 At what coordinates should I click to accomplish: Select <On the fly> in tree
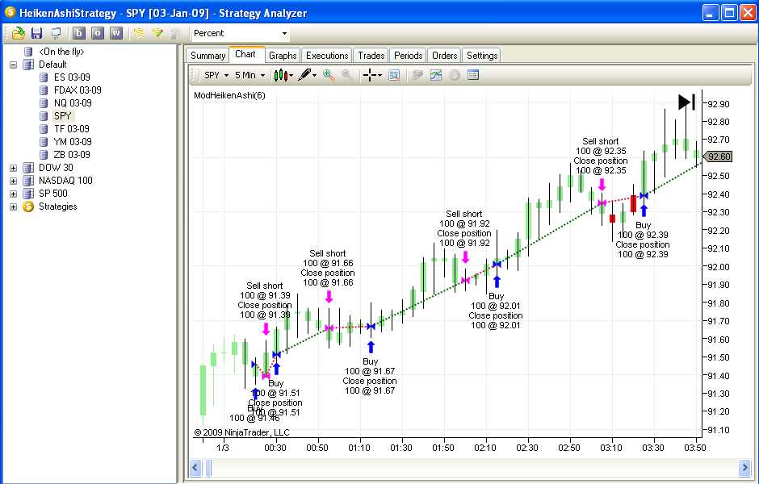click(61, 52)
